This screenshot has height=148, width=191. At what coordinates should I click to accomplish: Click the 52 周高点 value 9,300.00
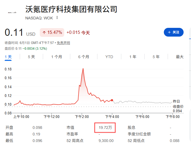coord(106,141)
